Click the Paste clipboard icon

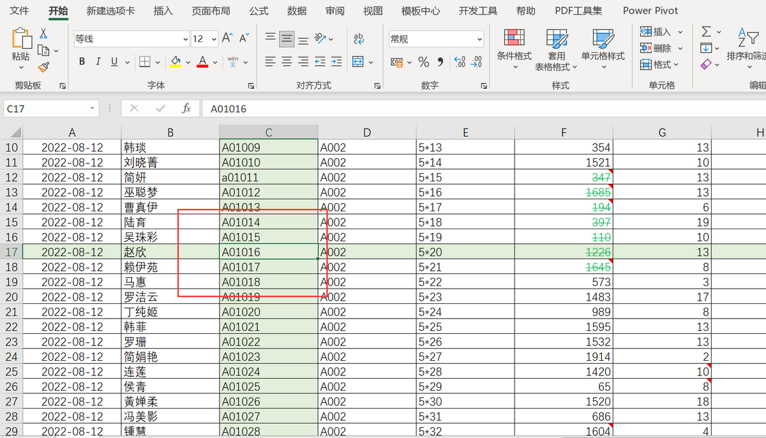tap(21, 38)
